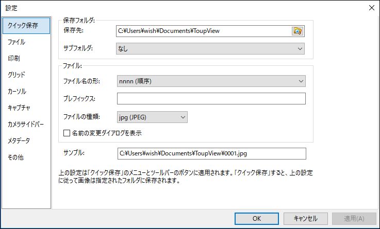Viewport: 380px width, 229px height.
Task: Select the その他 settings page
Action: (x=16, y=157)
